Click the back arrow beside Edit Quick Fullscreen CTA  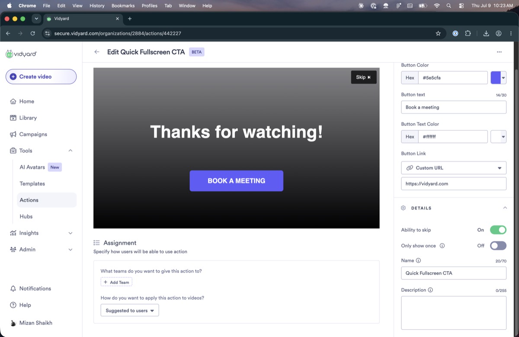[x=97, y=52]
